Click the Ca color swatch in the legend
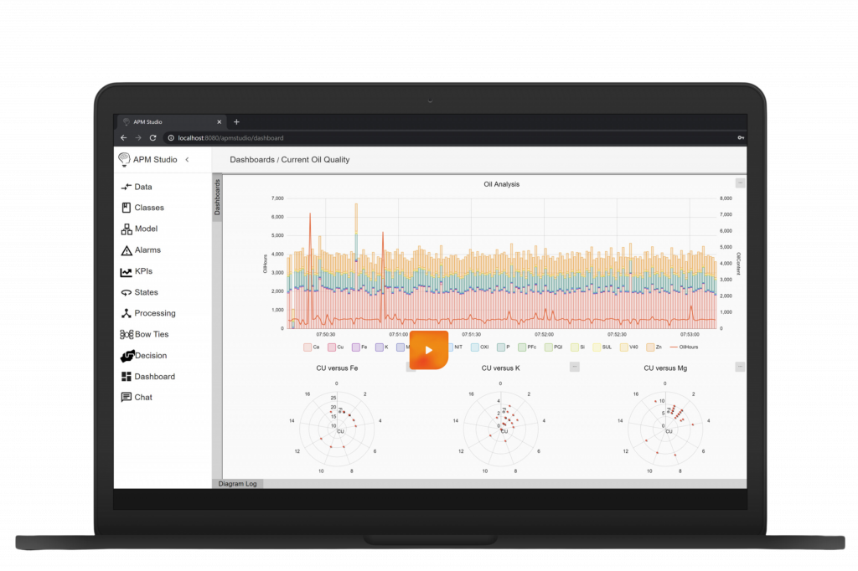This screenshot has height=571, width=858. [x=307, y=346]
